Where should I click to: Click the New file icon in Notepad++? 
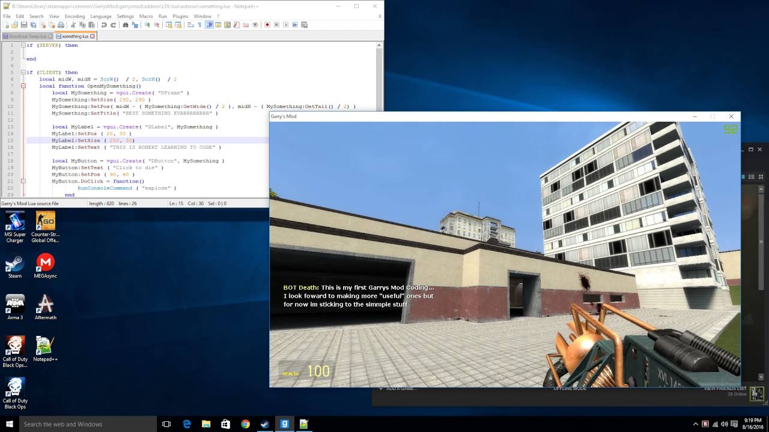(x=6, y=25)
